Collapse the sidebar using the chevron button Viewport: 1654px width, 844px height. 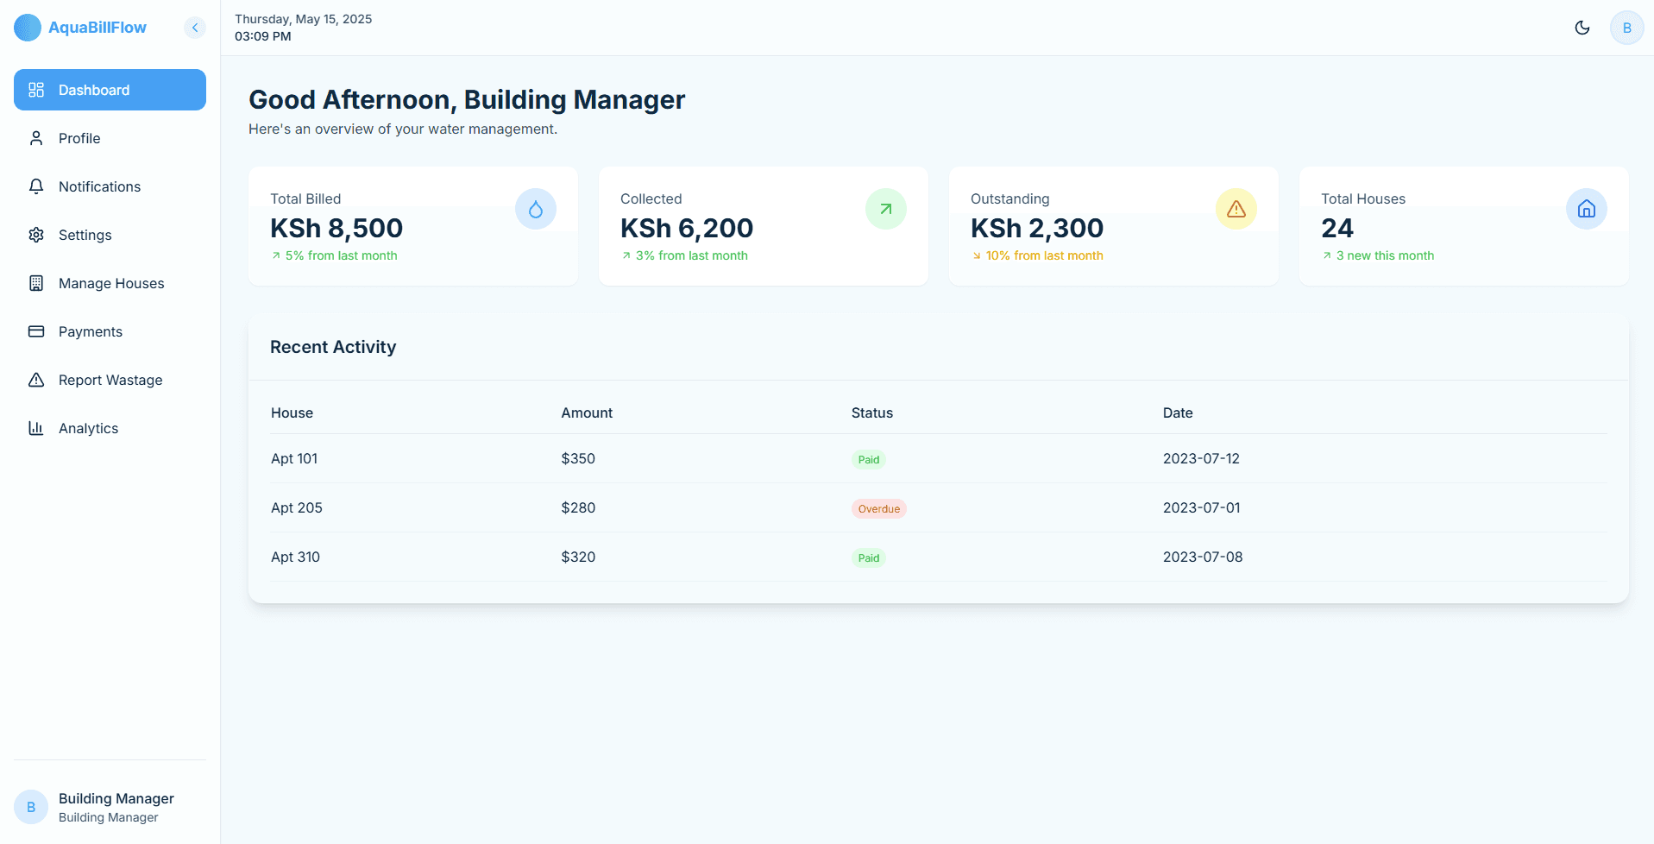pyautogui.click(x=195, y=28)
